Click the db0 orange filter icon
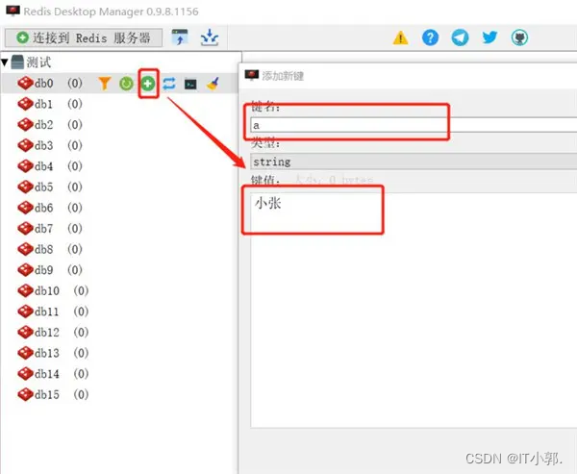This screenshot has width=577, height=474. 105,84
